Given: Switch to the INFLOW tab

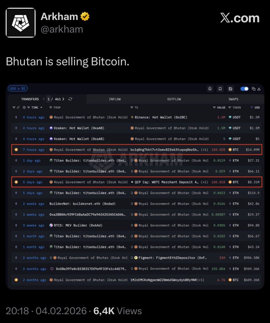Looking at the screenshot, I should pos(115,99).
